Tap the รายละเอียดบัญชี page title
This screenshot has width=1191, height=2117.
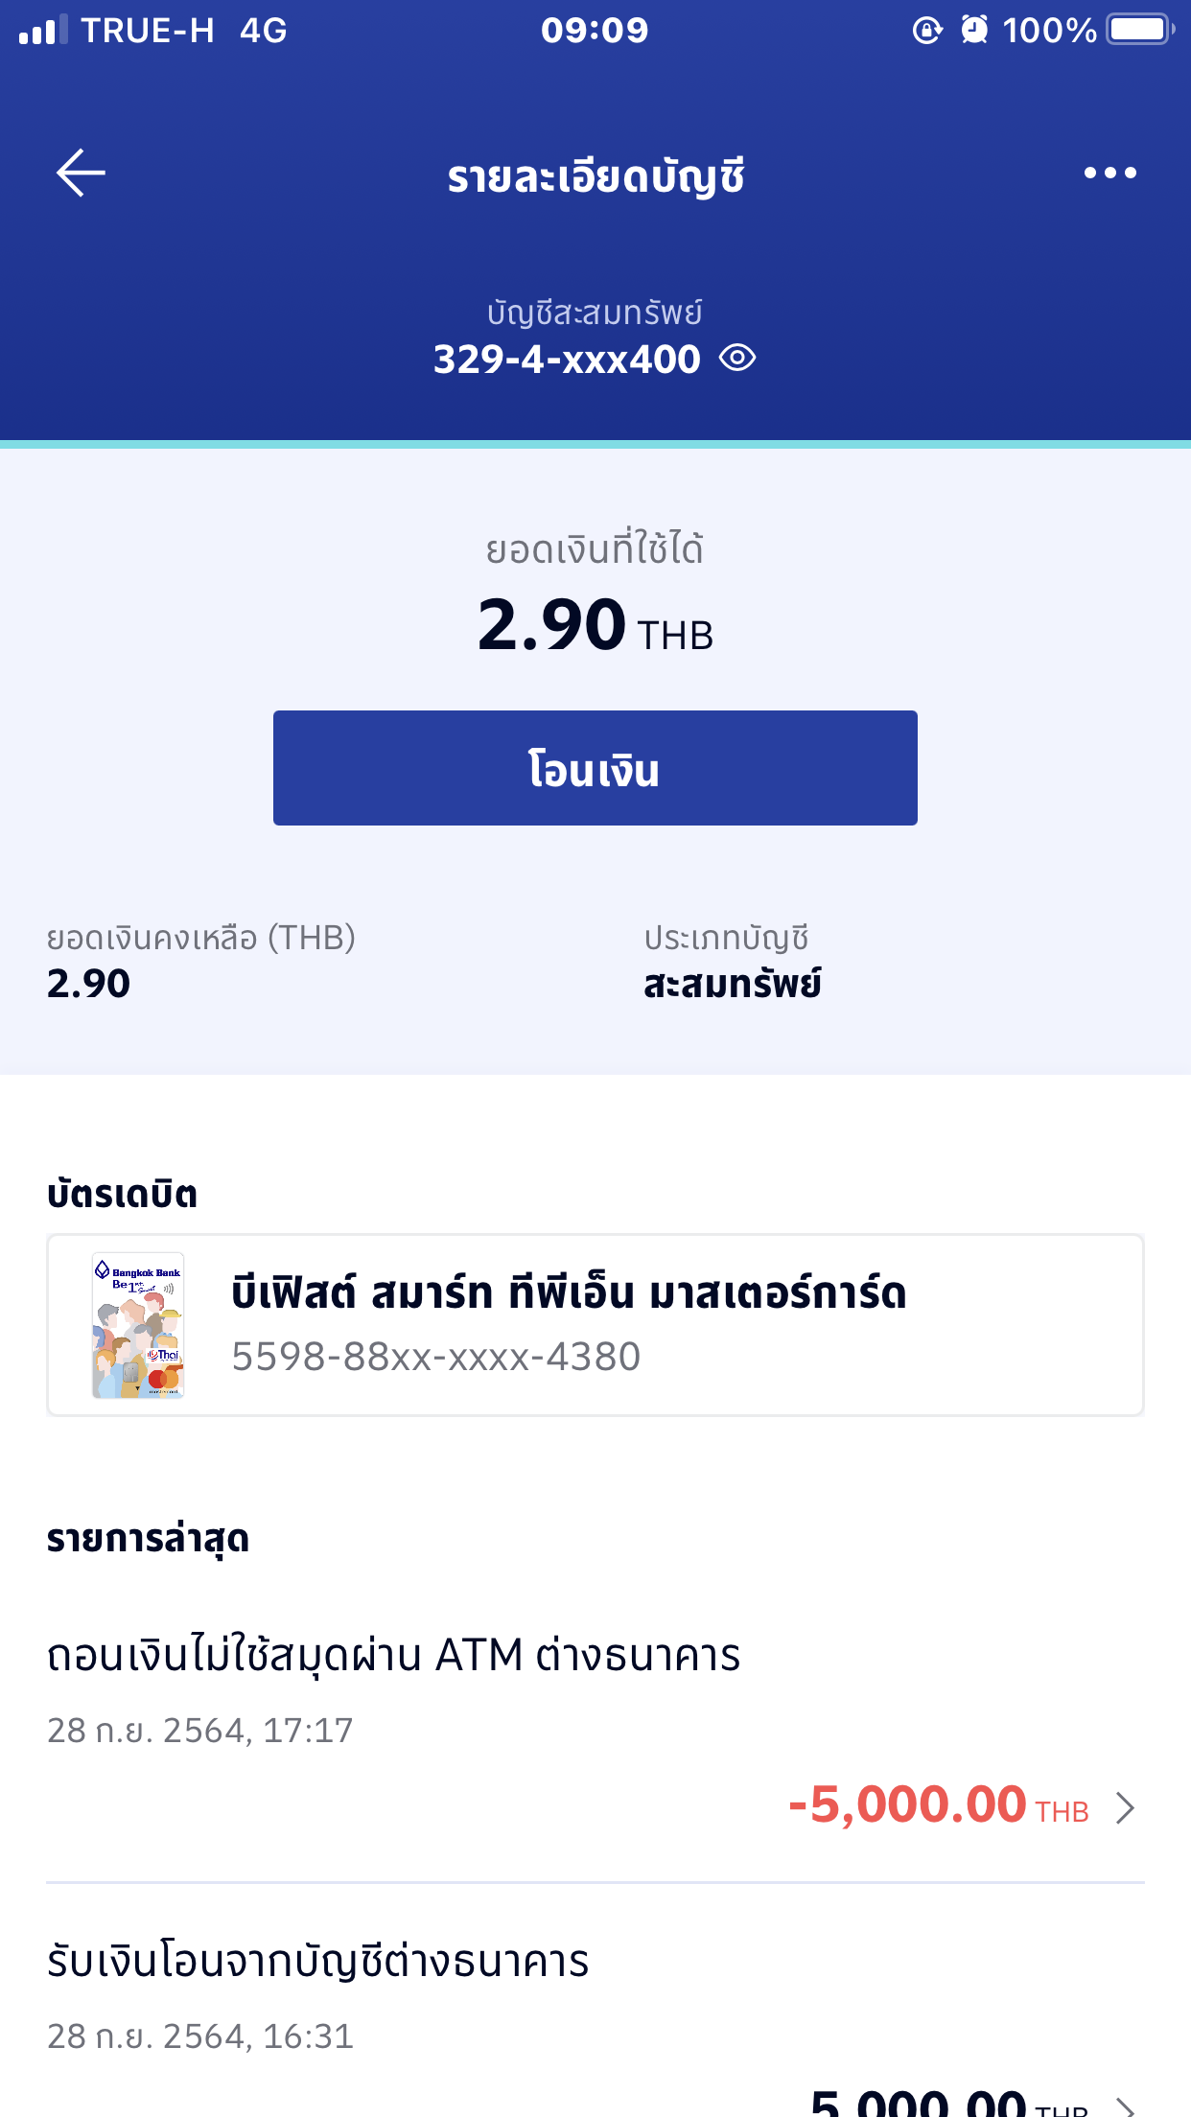click(x=595, y=176)
